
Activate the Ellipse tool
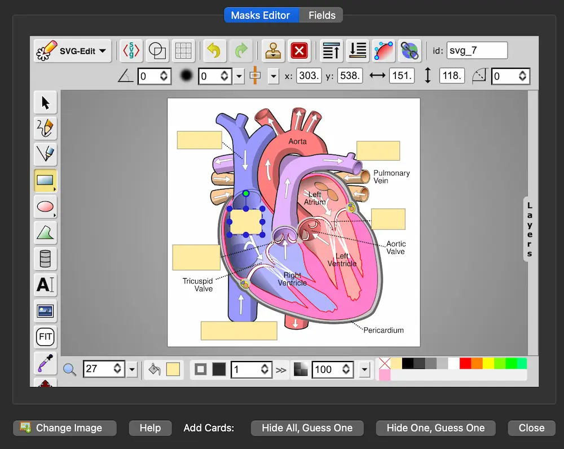(45, 207)
